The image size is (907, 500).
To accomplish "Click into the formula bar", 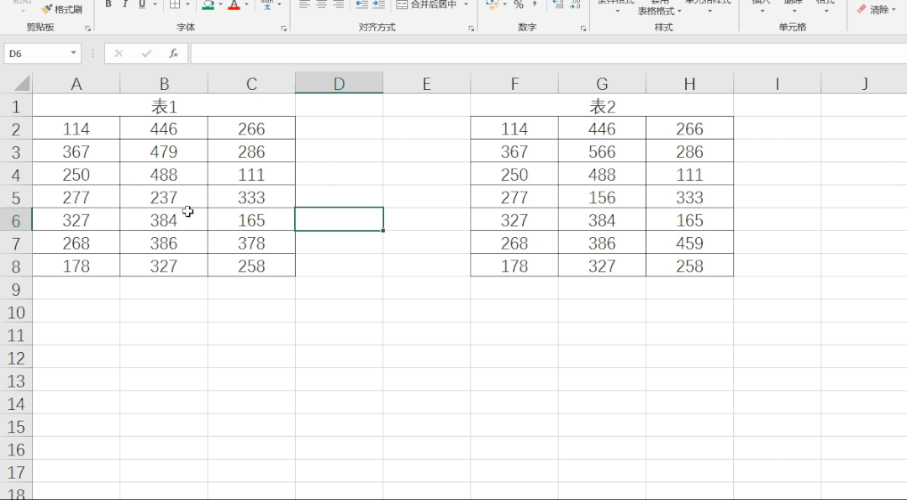I will [548, 53].
